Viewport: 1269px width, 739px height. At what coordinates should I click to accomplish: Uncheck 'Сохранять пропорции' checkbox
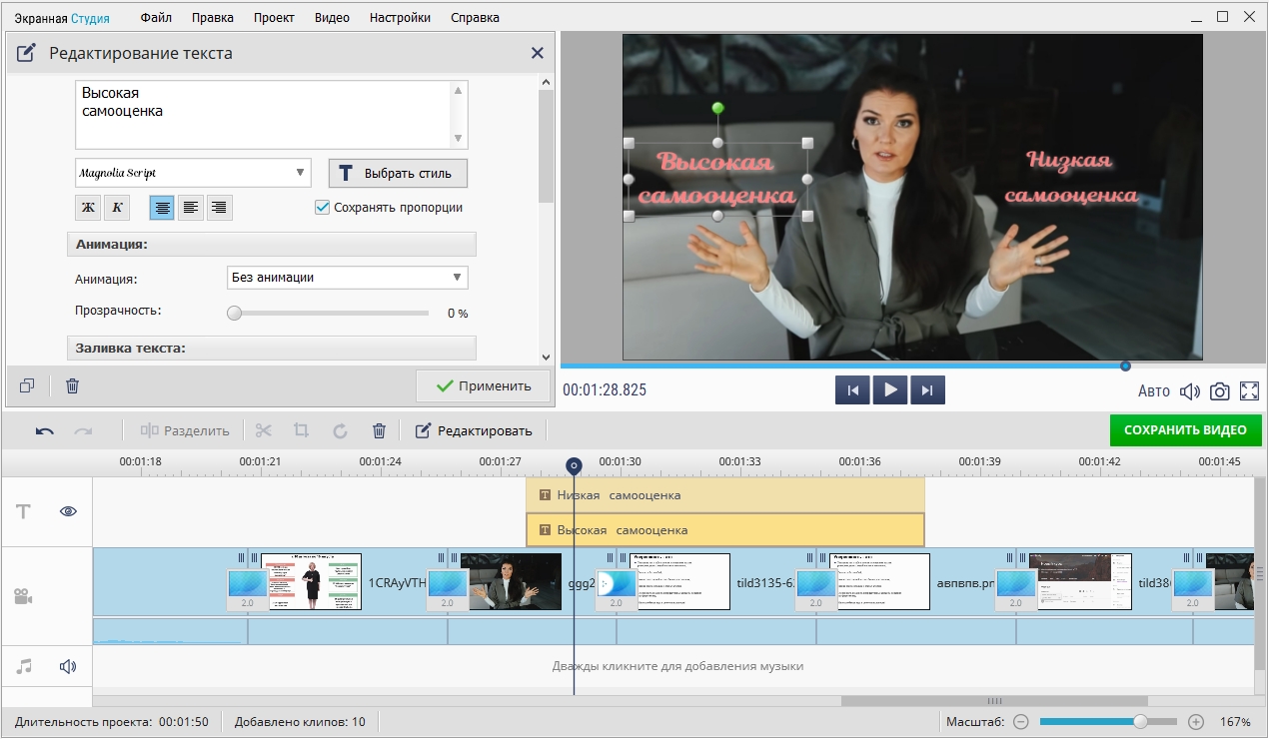click(322, 208)
